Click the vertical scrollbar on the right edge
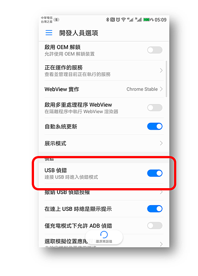Viewport: 198px width, 276px height. pos(166,79)
